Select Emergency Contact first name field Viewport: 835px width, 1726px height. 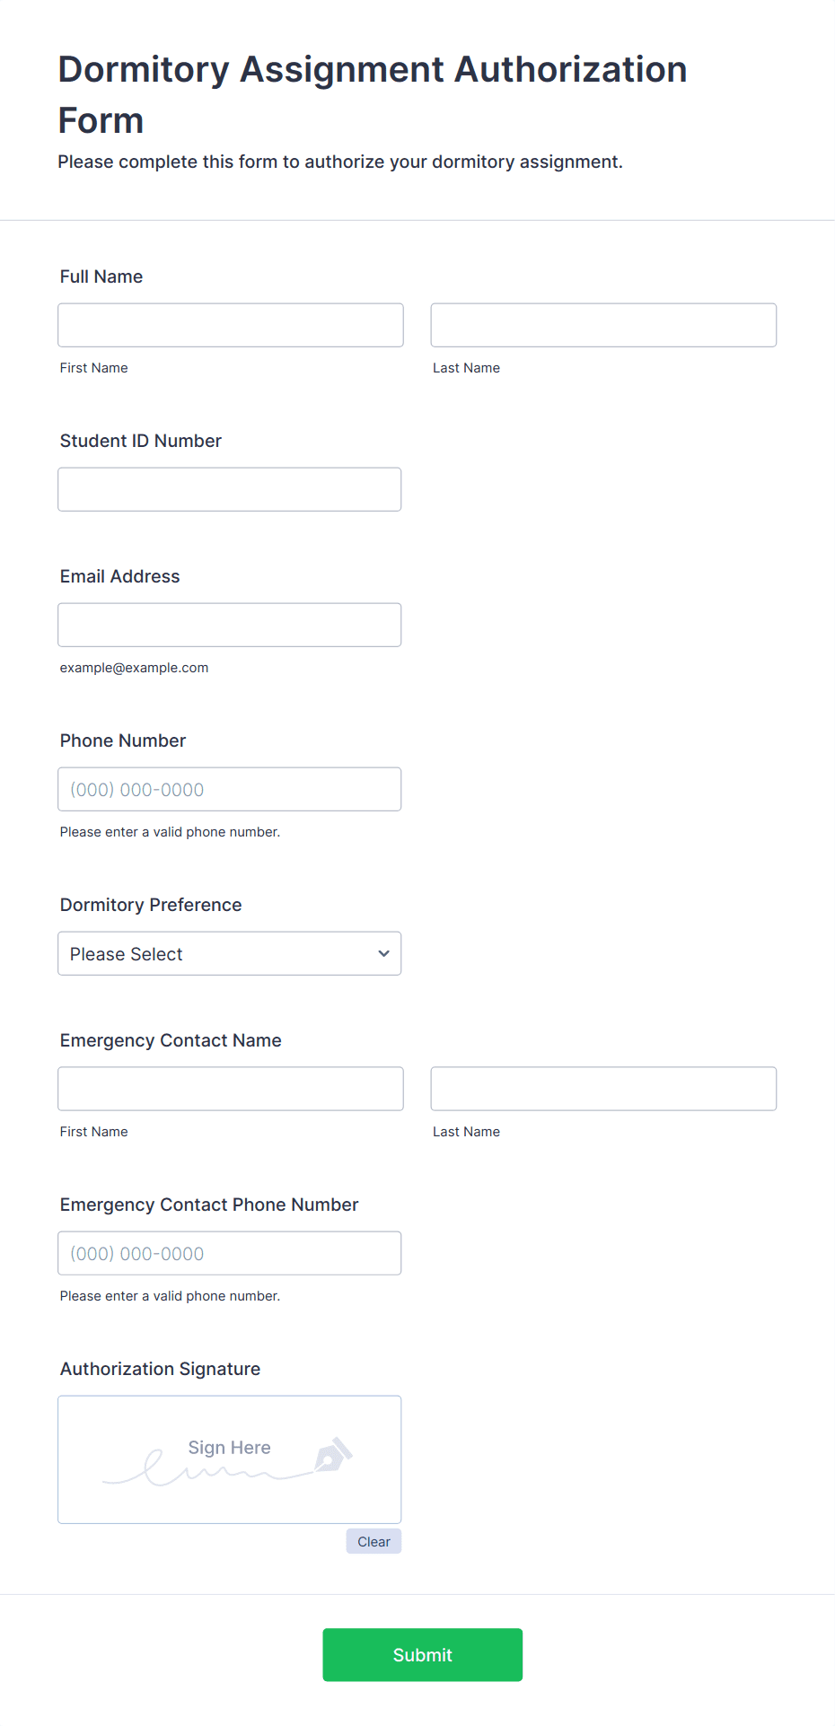tap(231, 1089)
